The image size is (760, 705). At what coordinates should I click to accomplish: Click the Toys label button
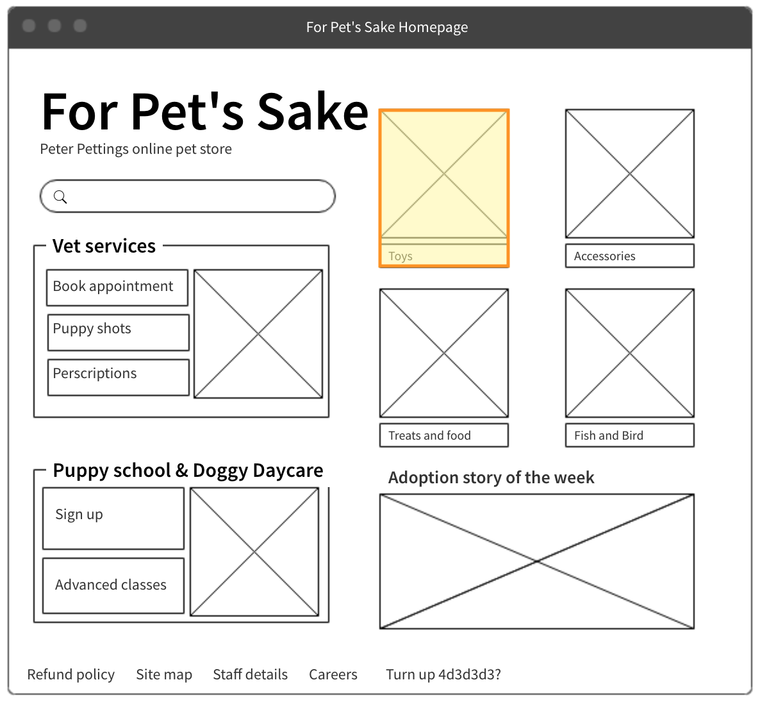coord(444,256)
